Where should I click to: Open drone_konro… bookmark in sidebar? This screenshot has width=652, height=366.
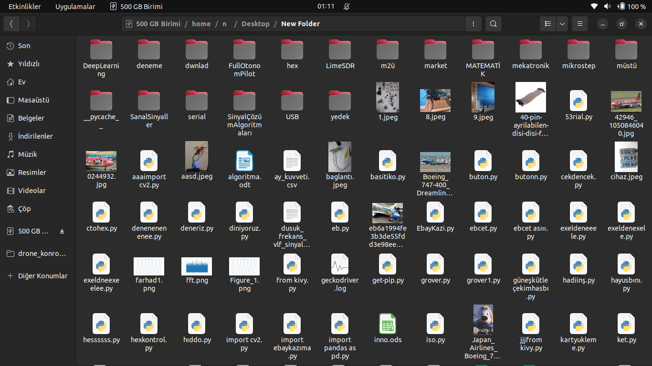coord(38,254)
